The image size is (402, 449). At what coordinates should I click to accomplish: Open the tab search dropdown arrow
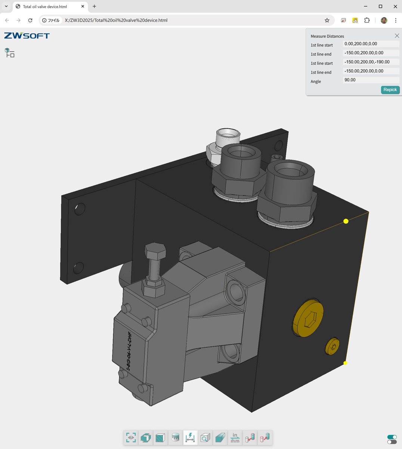pyautogui.click(x=6, y=6)
